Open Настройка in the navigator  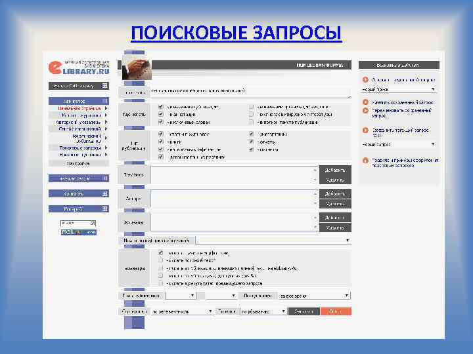78,163
